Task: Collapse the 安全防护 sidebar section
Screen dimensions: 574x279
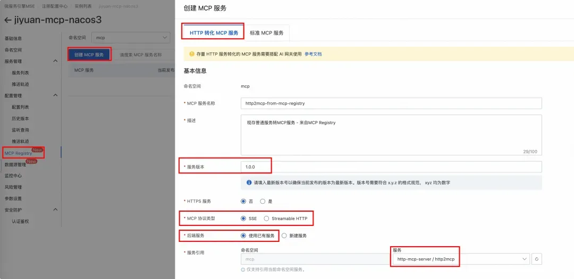Action: [55, 210]
